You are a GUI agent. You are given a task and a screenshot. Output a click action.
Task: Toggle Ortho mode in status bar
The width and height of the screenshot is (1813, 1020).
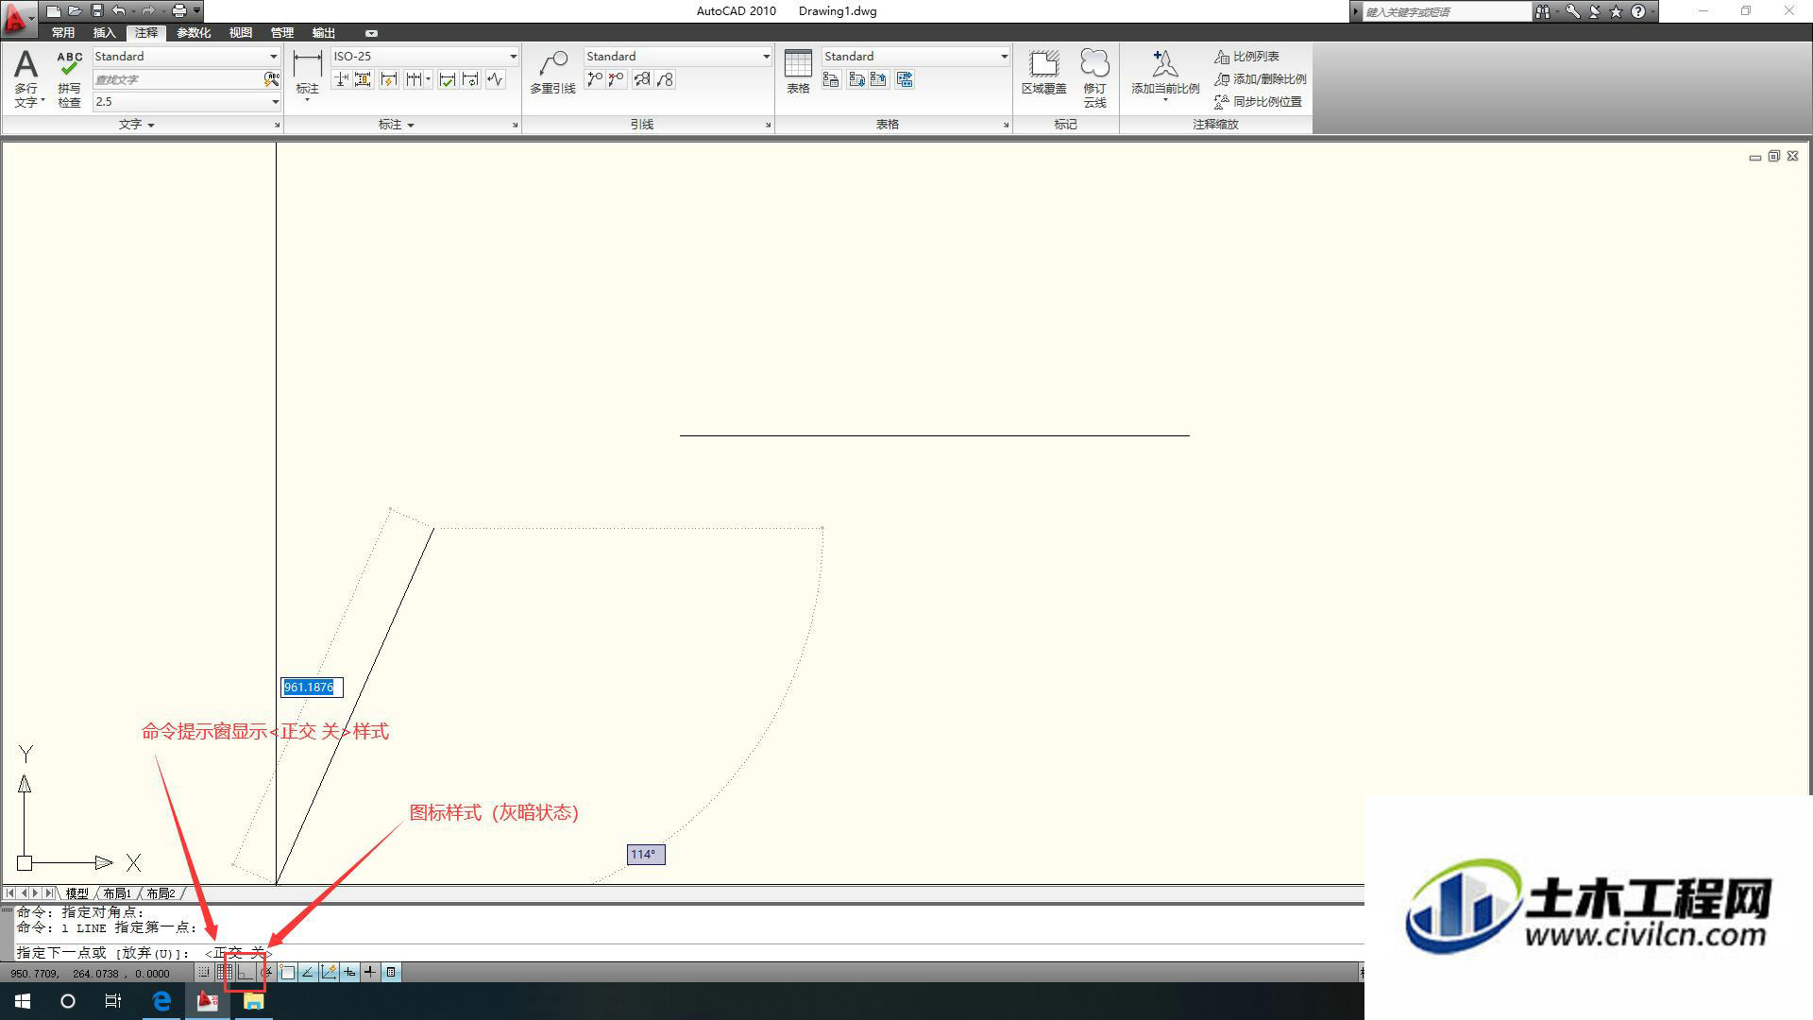pyautogui.click(x=246, y=972)
